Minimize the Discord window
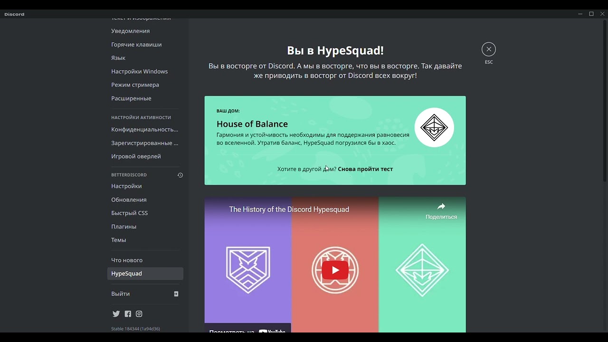608x342 pixels. pos(580,14)
